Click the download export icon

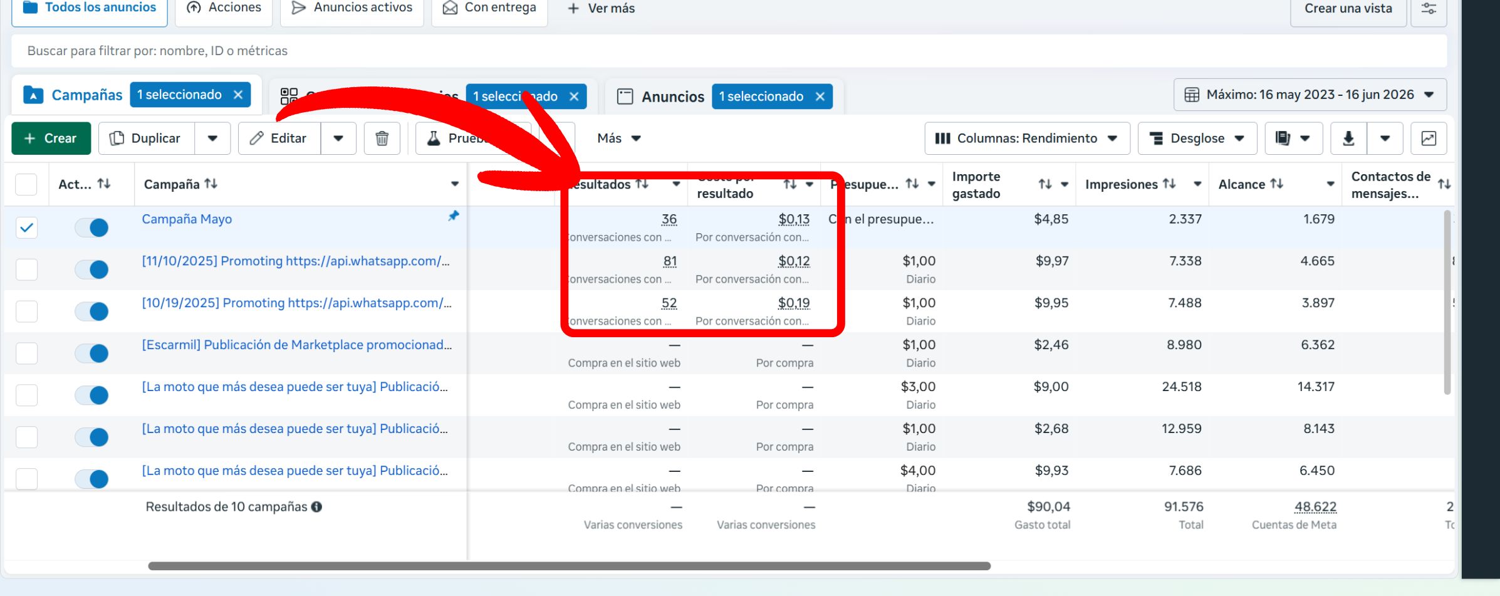pyautogui.click(x=1348, y=139)
